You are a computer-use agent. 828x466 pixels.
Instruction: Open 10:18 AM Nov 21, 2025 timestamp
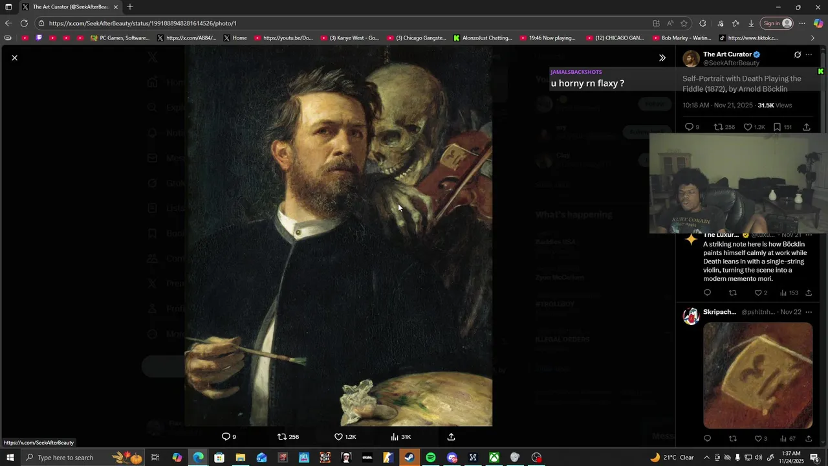(717, 105)
